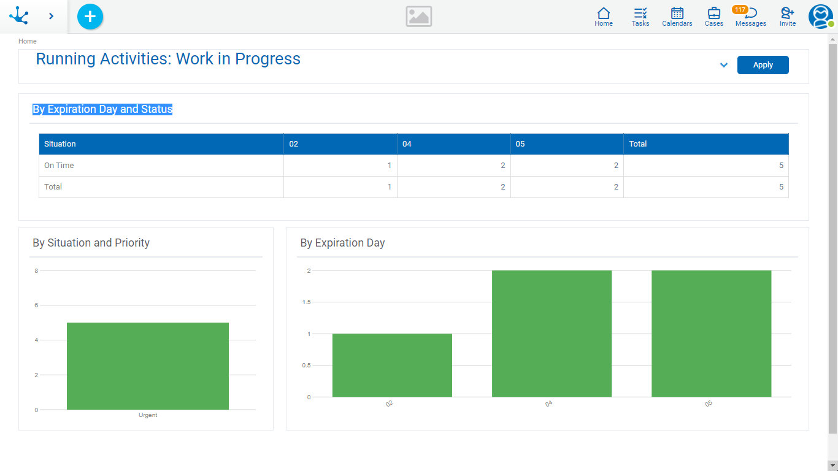Click the On Time total value 5
The height and width of the screenshot is (471, 838).
pyautogui.click(x=781, y=166)
